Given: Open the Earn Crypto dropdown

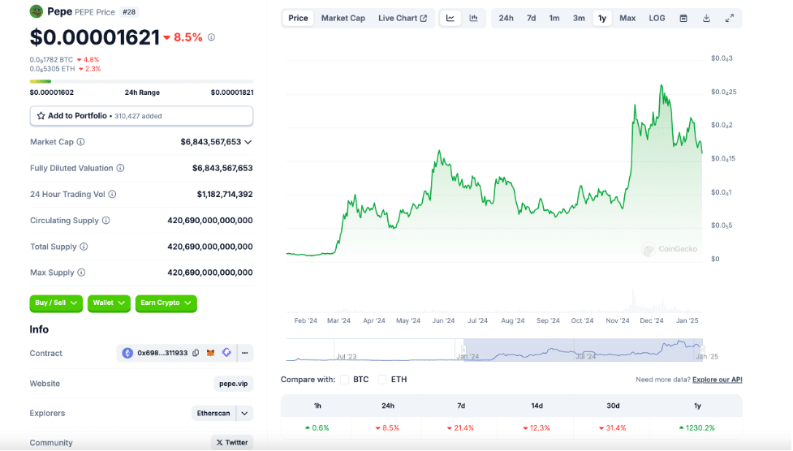Looking at the screenshot, I should pos(166,303).
